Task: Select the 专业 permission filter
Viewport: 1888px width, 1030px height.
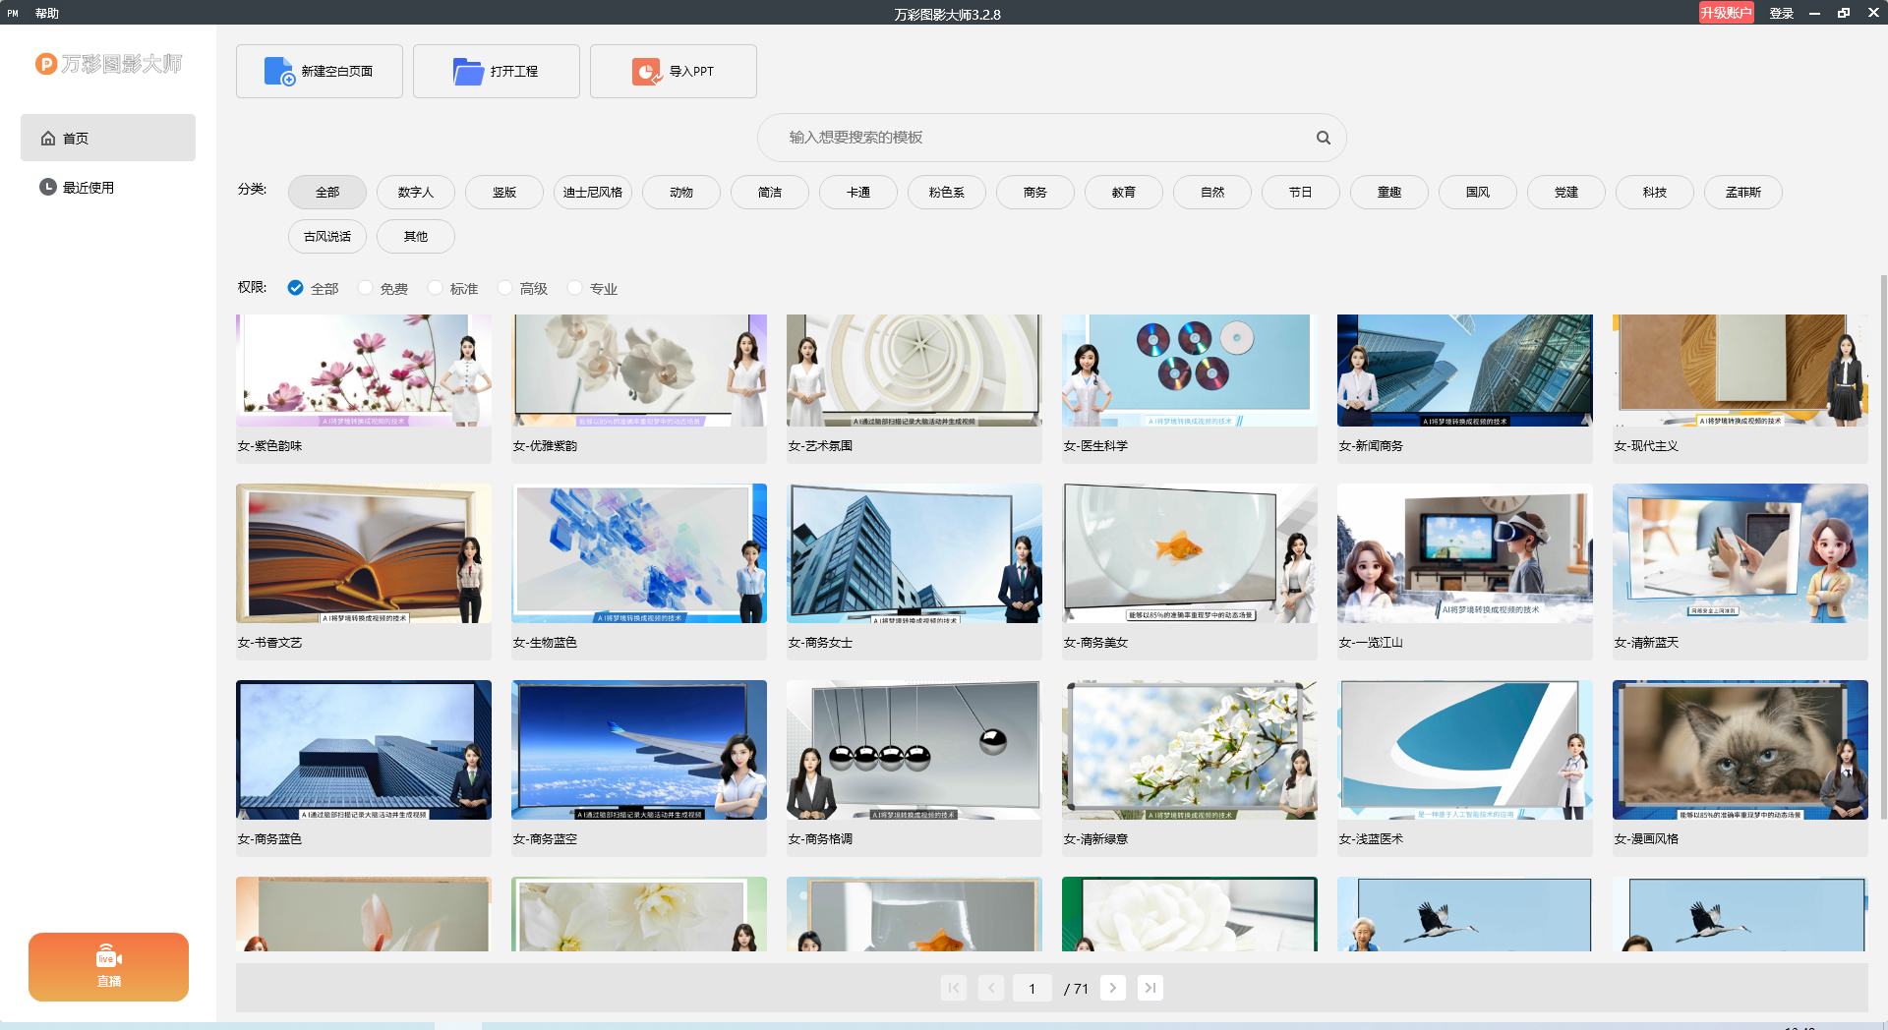Action: coord(575,288)
